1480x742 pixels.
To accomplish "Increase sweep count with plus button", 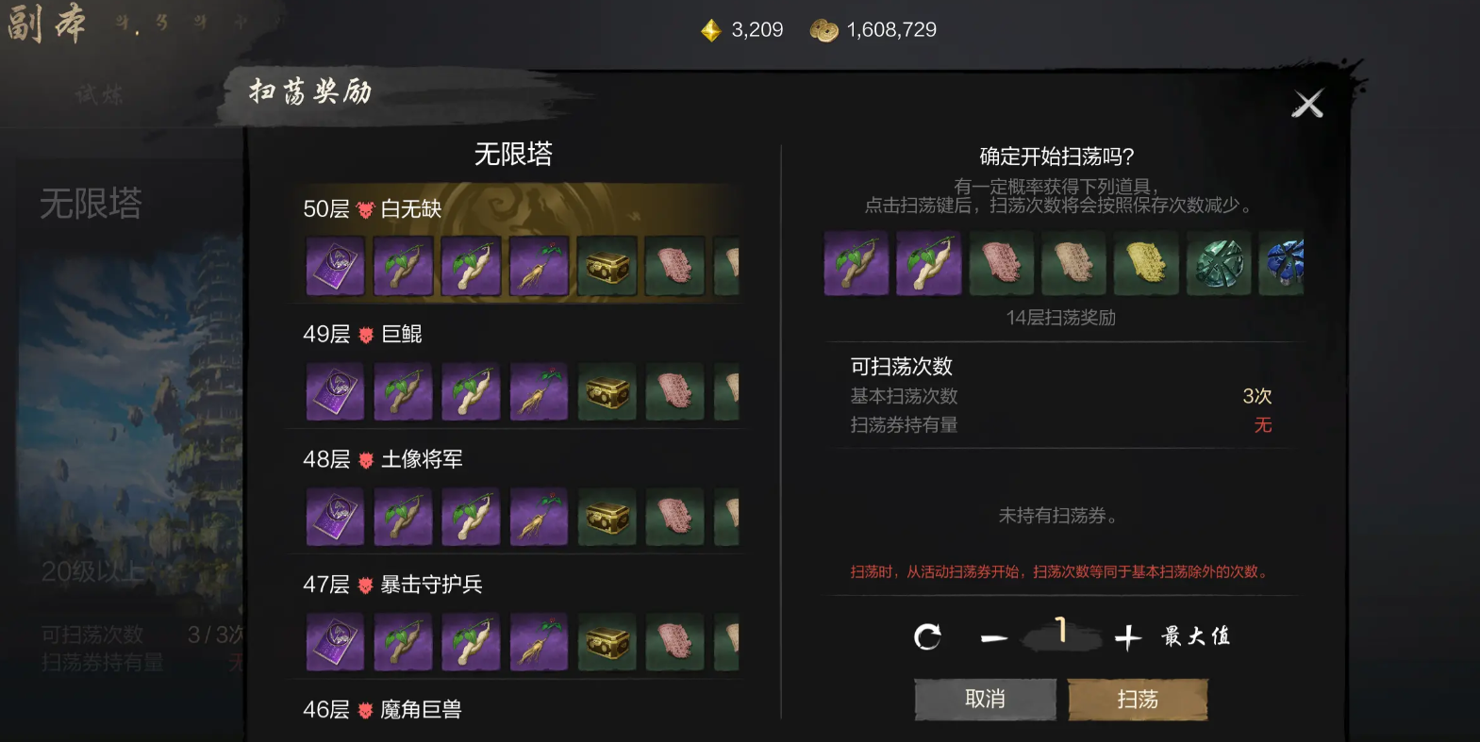I will (x=1127, y=638).
